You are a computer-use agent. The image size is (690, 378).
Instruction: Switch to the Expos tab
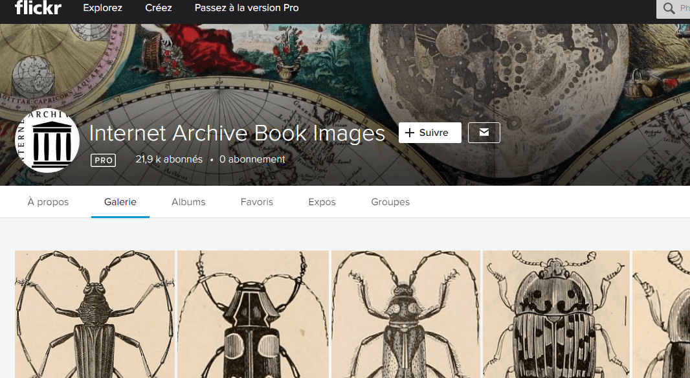[x=322, y=202]
